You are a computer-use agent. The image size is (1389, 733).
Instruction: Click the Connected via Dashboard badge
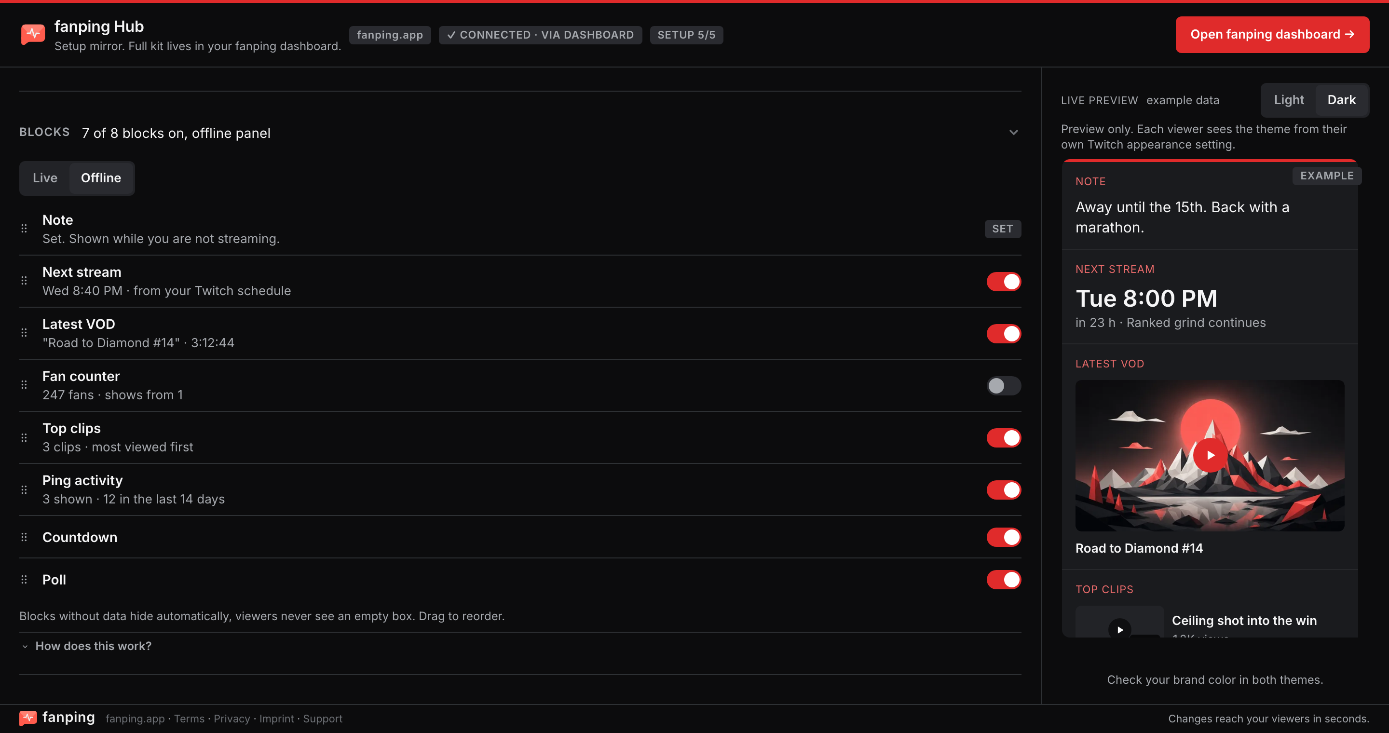[540, 35]
